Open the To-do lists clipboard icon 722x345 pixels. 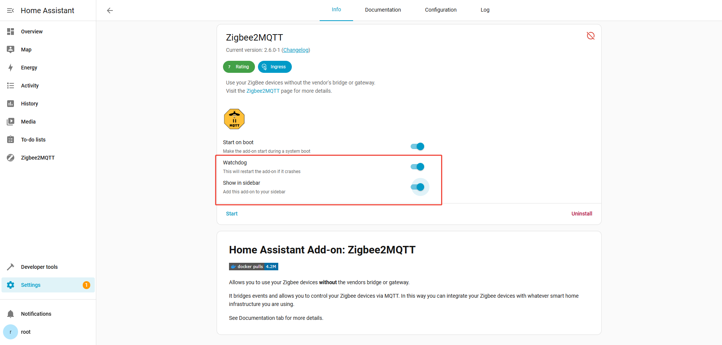click(11, 140)
